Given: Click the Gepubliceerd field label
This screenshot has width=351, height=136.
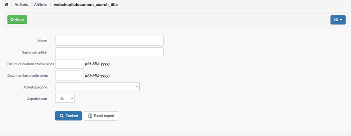Looking at the screenshot, I should tap(37, 99).
